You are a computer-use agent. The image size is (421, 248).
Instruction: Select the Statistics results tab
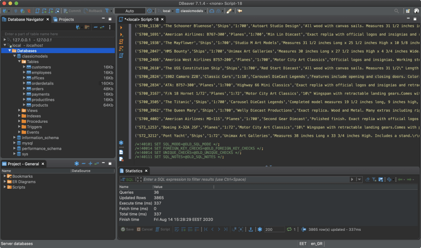[133, 171]
